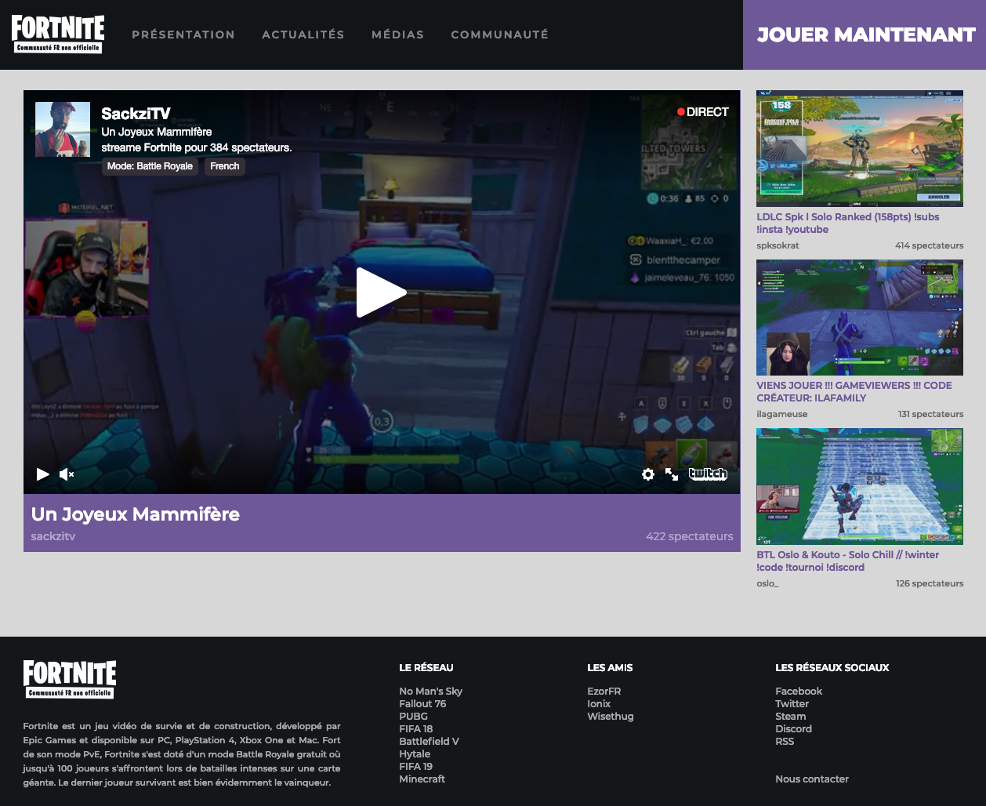Open the ACTUALITÉS menu
Image resolution: width=986 pixels, height=806 pixels.
(303, 34)
